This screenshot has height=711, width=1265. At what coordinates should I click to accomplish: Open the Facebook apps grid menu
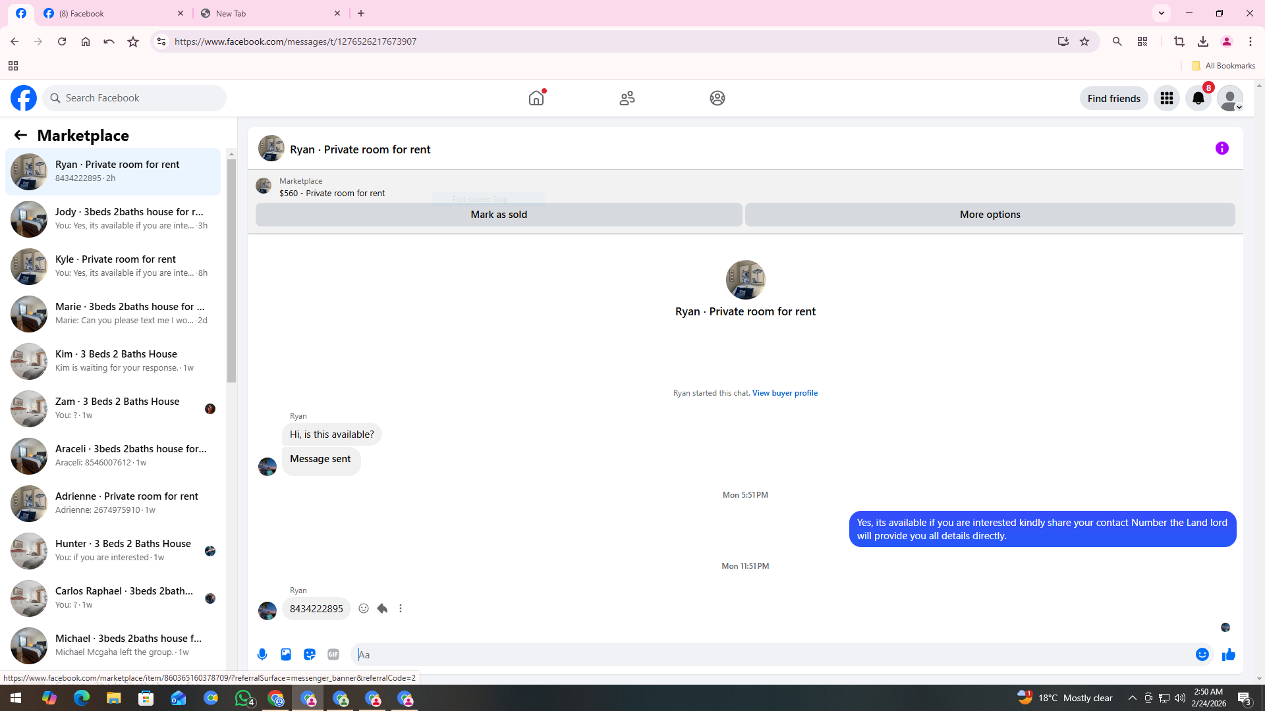click(x=1166, y=98)
